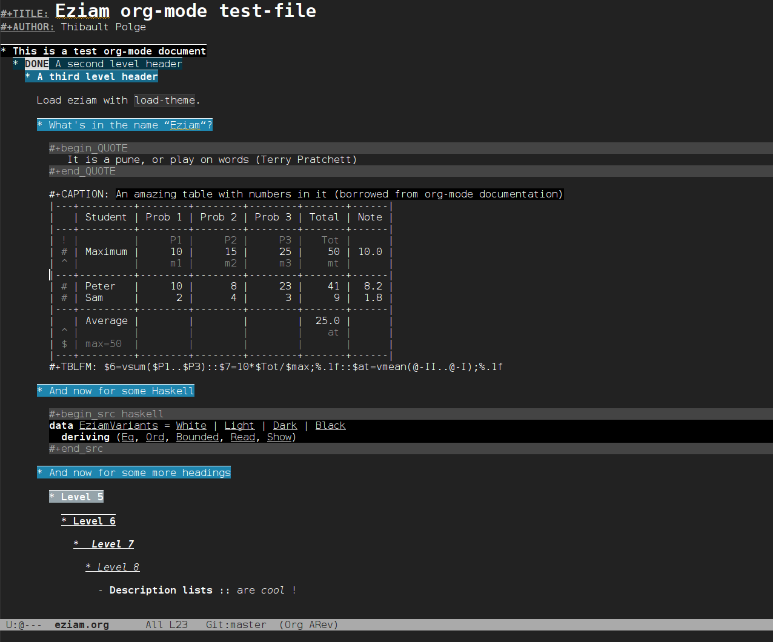Click constructor White in Haskell code
Screen dimensions: 773x642
click(191, 425)
